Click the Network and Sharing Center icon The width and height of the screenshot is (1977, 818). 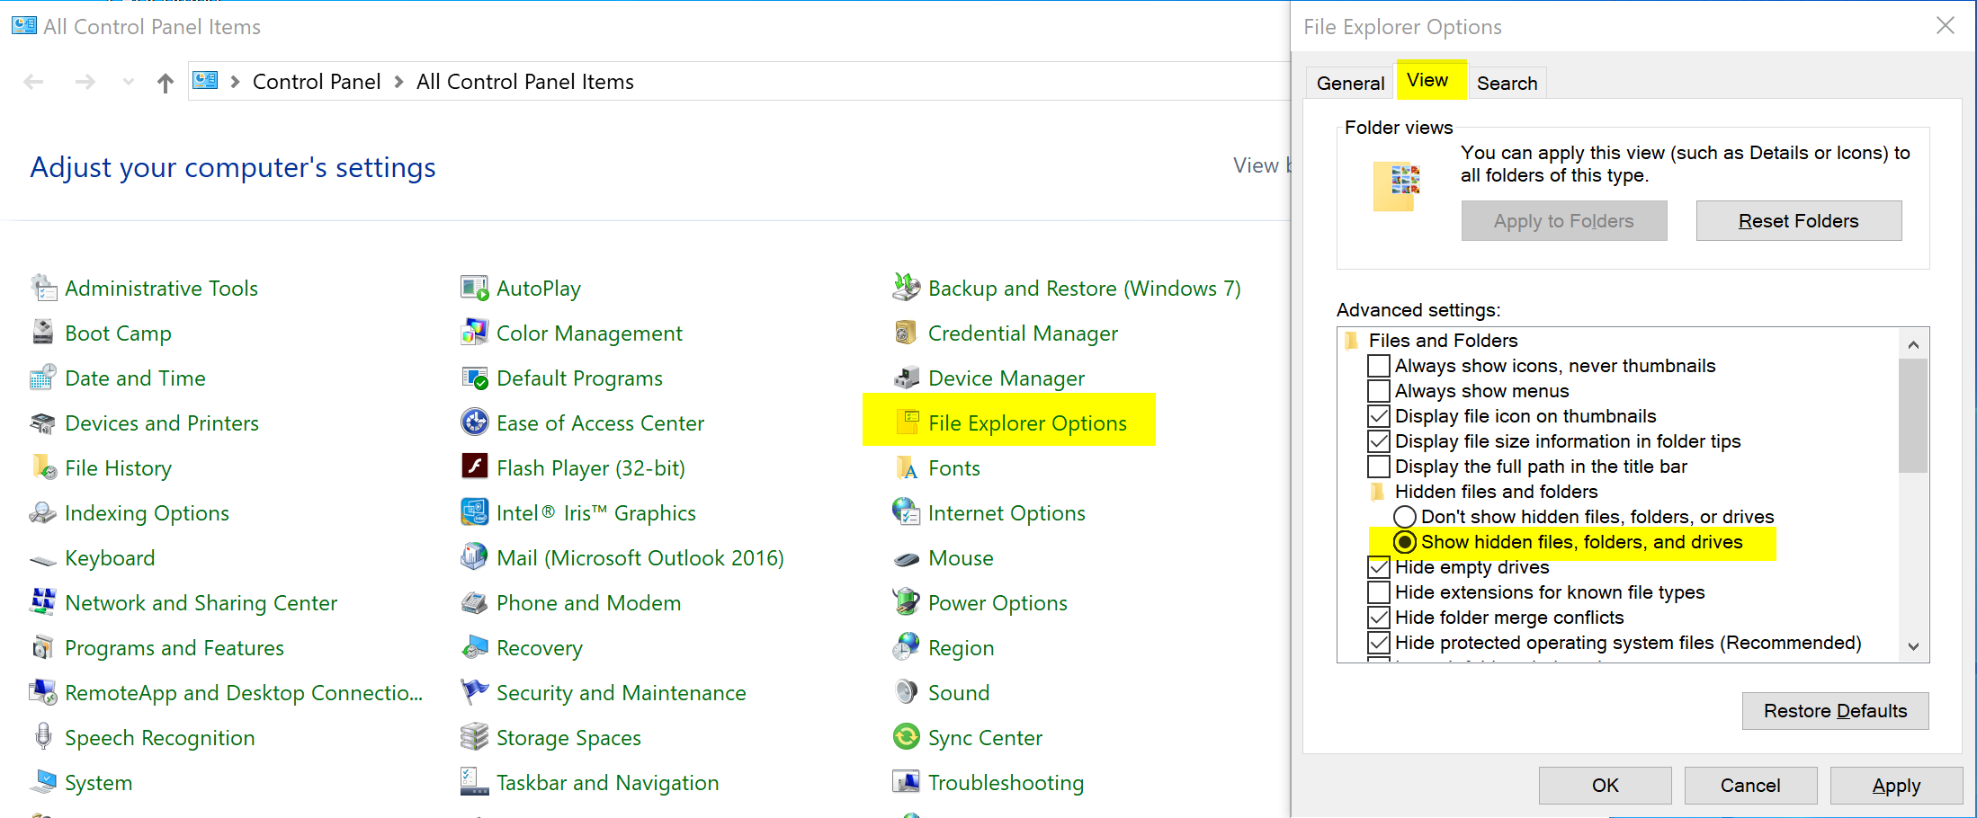42,602
